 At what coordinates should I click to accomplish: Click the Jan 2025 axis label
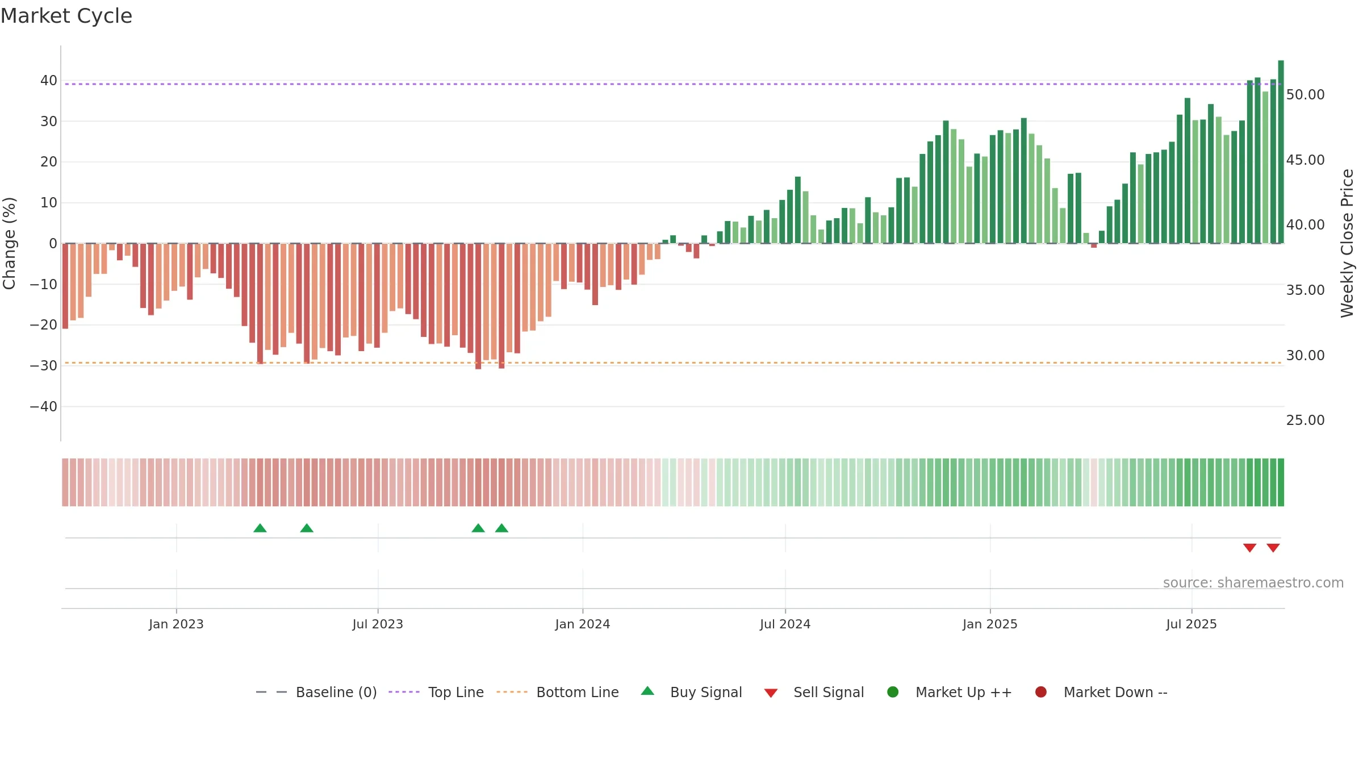pos(990,624)
